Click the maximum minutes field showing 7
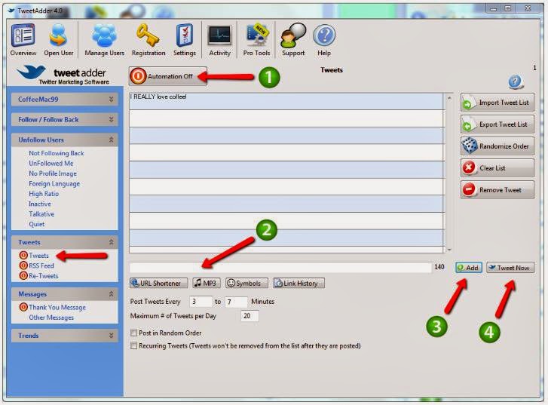548x405 pixels. (236, 302)
